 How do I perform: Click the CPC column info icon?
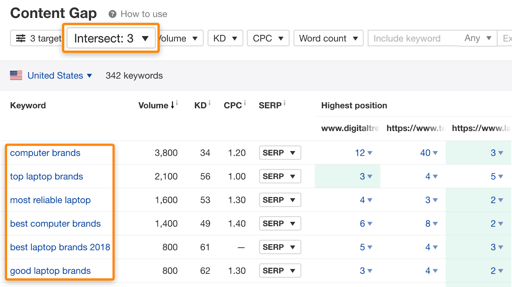(x=245, y=103)
